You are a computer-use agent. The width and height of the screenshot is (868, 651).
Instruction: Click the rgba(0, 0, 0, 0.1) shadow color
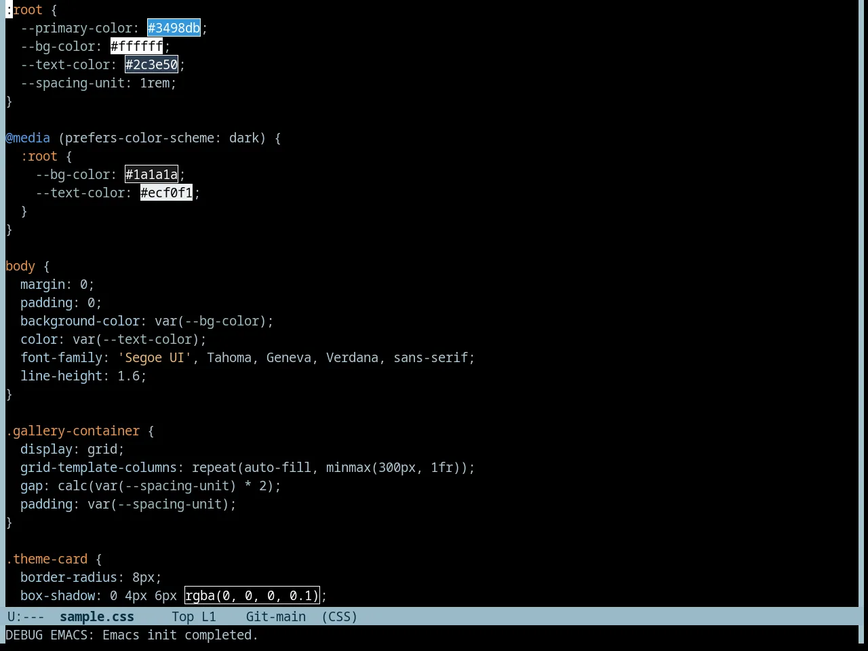252,595
